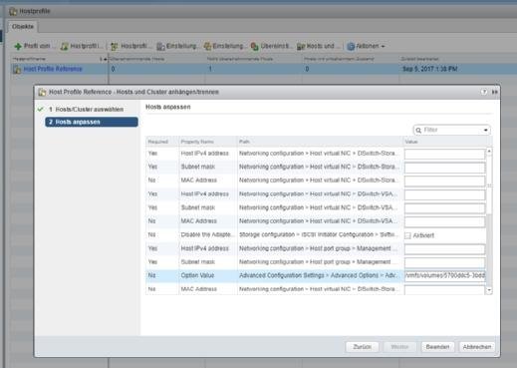Open the Host Profile Reference link
517x368 pixels.
[53, 69]
